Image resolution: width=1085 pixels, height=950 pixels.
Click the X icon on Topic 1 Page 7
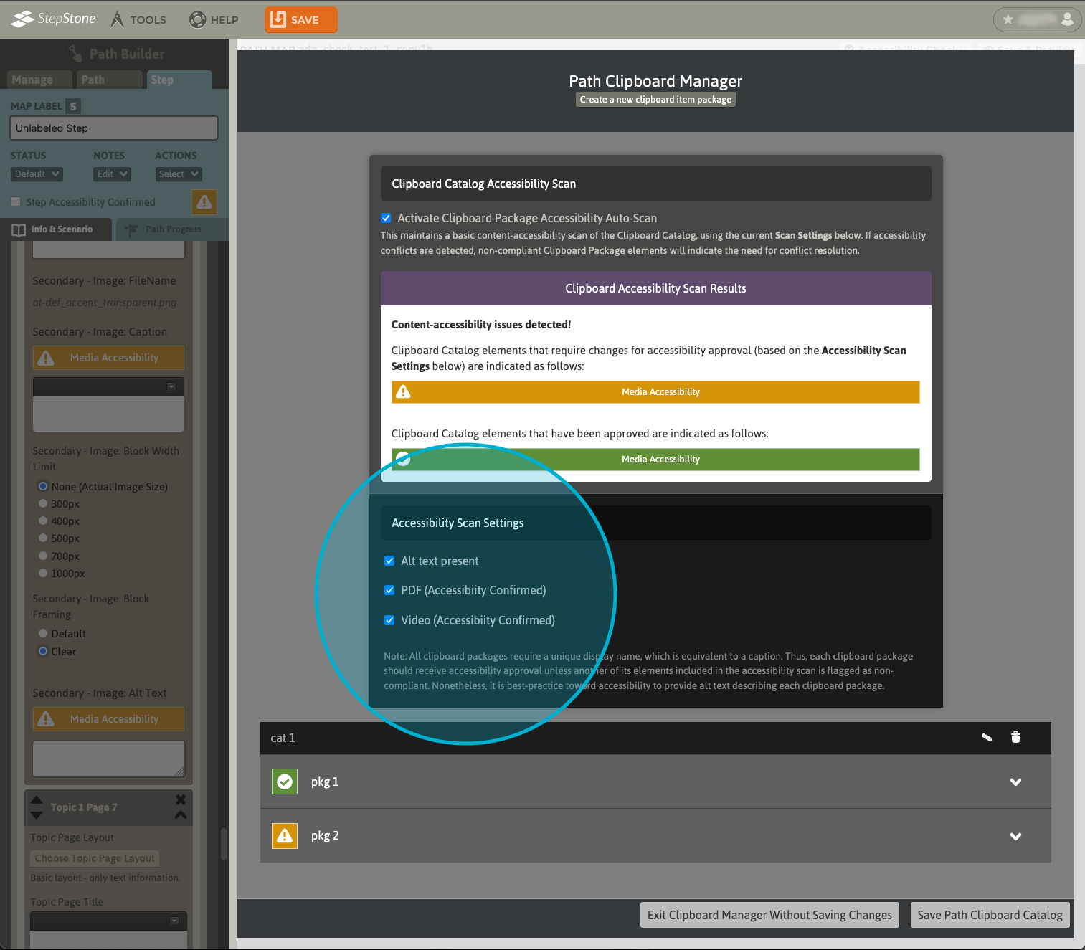(181, 799)
